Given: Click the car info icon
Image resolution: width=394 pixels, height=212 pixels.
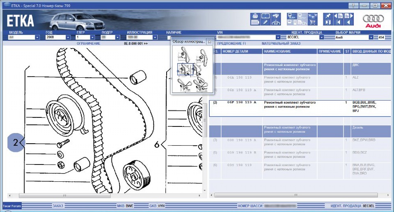Looking at the screenshot, I should tap(276, 22).
